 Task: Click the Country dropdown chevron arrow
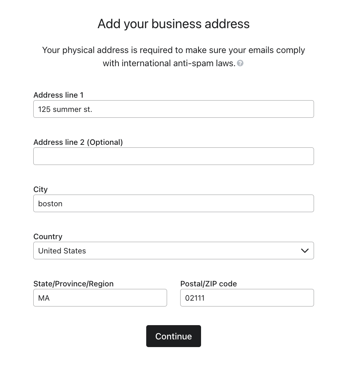point(304,251)
